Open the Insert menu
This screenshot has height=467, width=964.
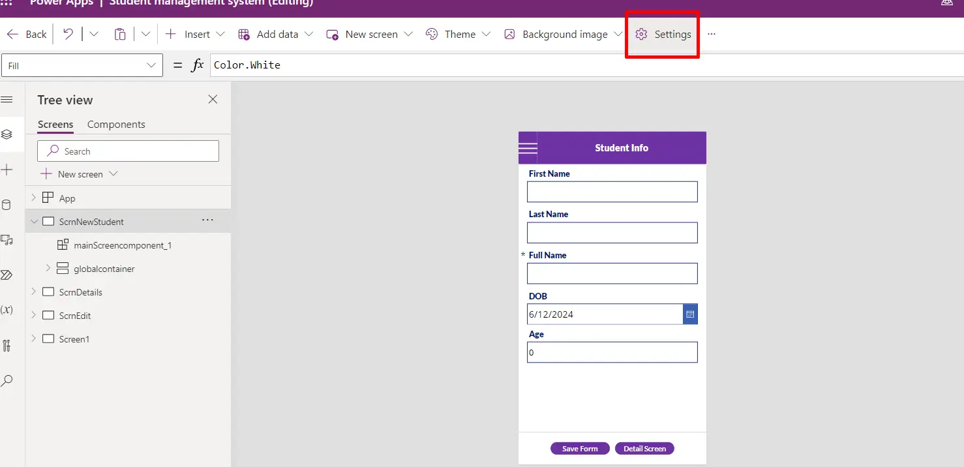coord(195,35)
